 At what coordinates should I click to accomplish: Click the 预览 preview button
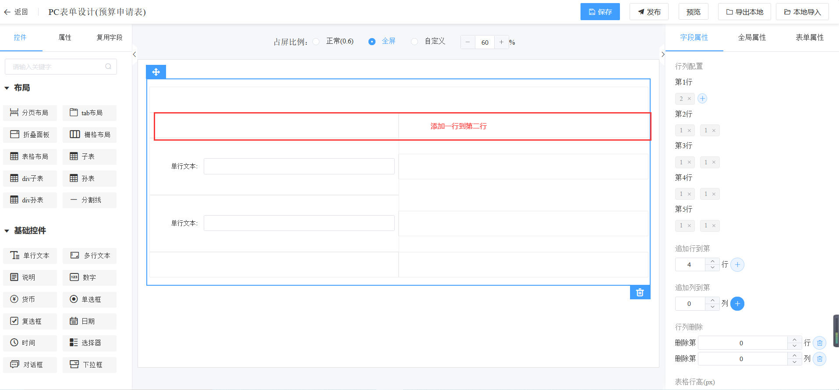click(693, 12)
